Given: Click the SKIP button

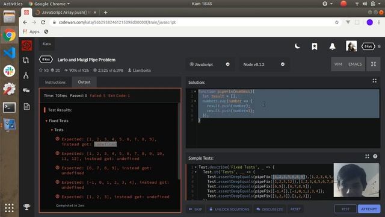Looking at the screenshot, I should (196, 209).
